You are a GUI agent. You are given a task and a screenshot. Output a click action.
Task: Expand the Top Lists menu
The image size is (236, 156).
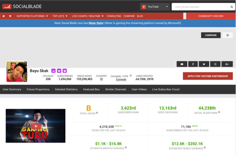click(x=60, y=16)
